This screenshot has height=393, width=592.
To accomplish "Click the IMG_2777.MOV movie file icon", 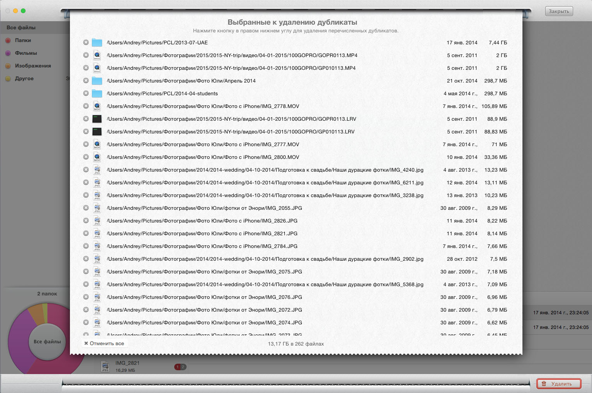I will tap(97, 144).
